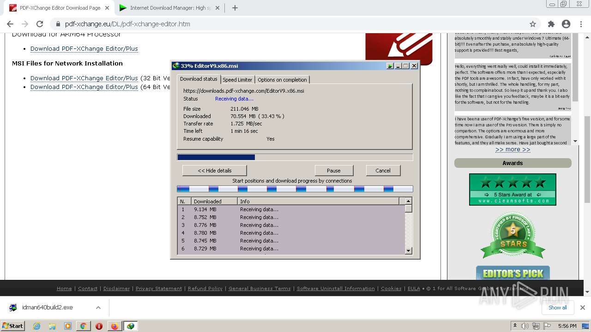This screenshot has width=591, height=332.
Task: Click Show all downloads
Action: tap(557, 308)
